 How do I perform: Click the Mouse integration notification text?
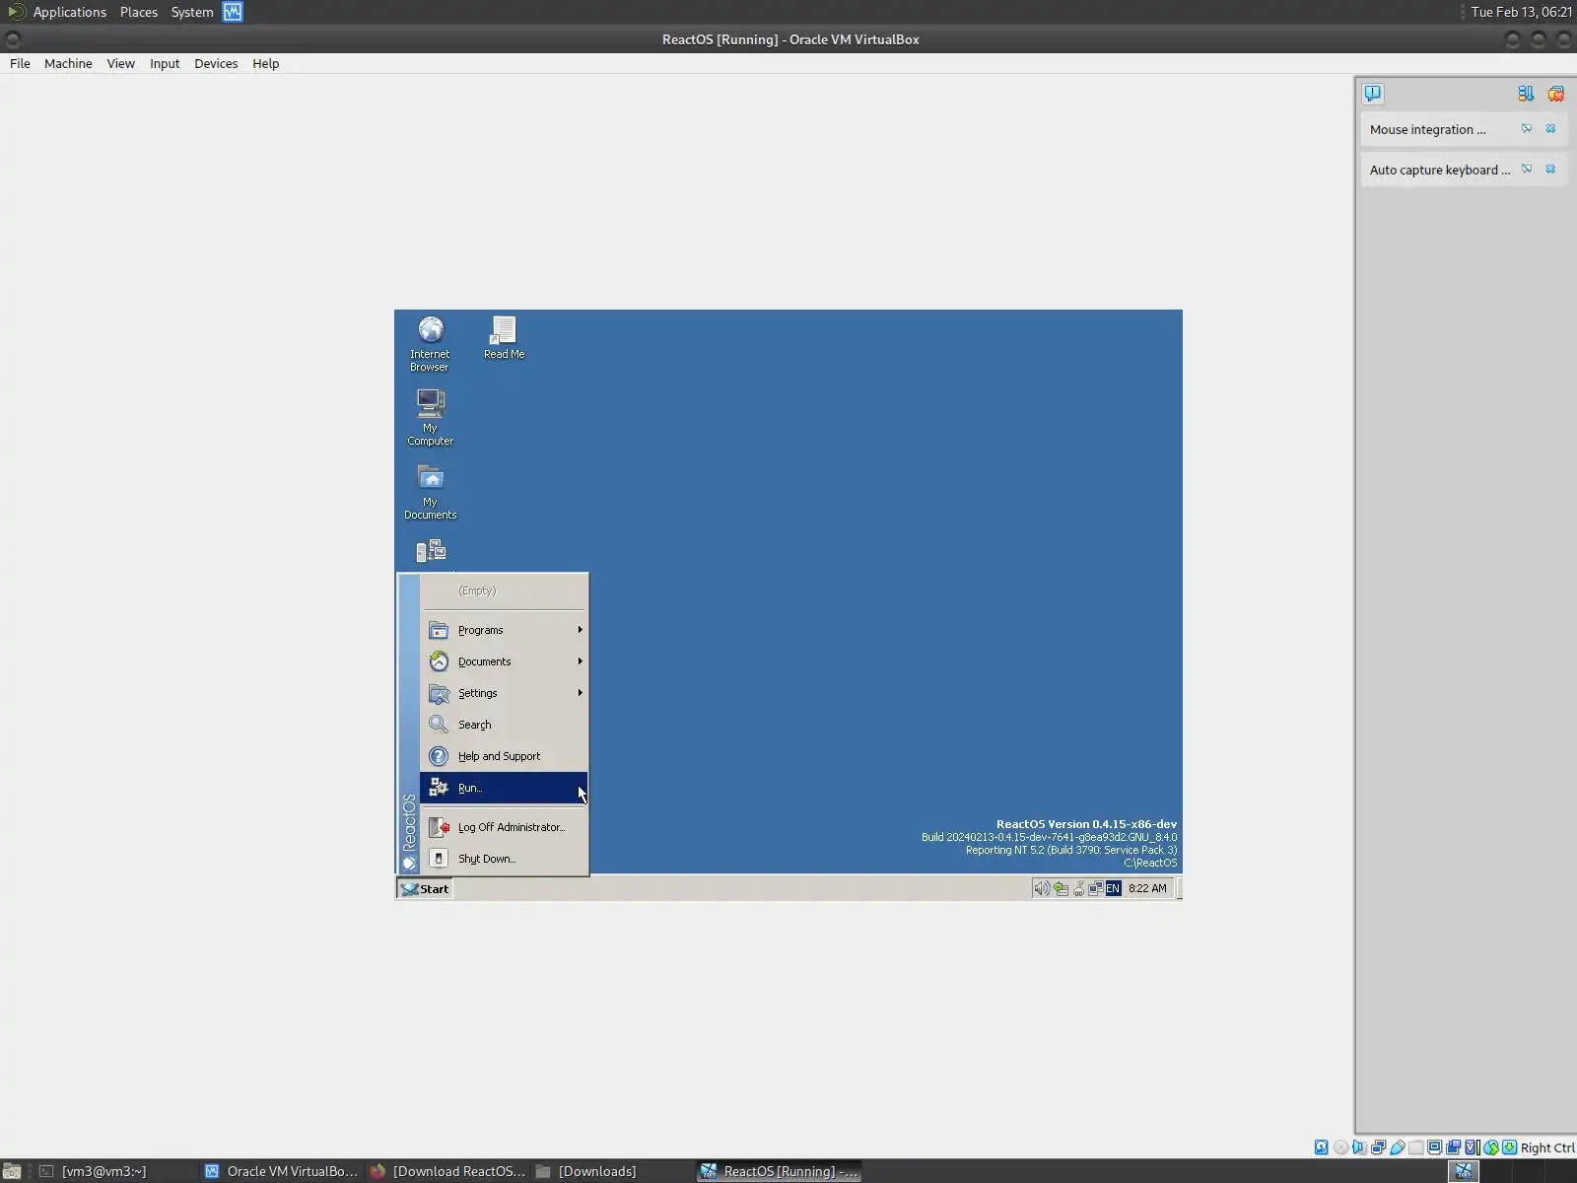point(1427,129)
